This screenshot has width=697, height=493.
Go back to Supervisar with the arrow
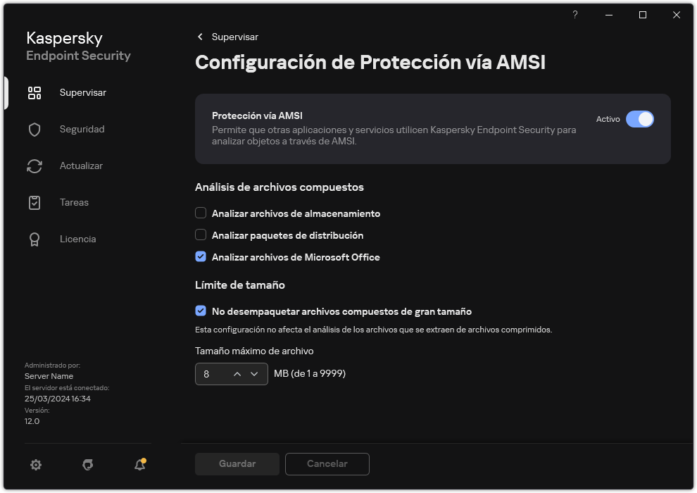pyautogui.click(x=199, y=37)
